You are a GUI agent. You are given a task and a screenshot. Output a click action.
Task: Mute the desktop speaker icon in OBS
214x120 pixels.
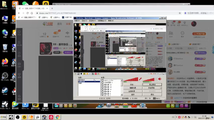pyautogui.click(x=160, y=79)
